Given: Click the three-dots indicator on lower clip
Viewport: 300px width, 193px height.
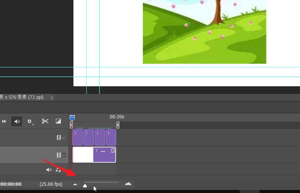Looking at the screenshot, I should (103, 152).
